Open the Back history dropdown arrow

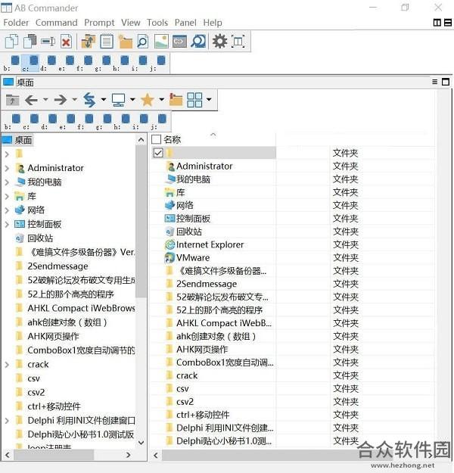pos(45,99)
